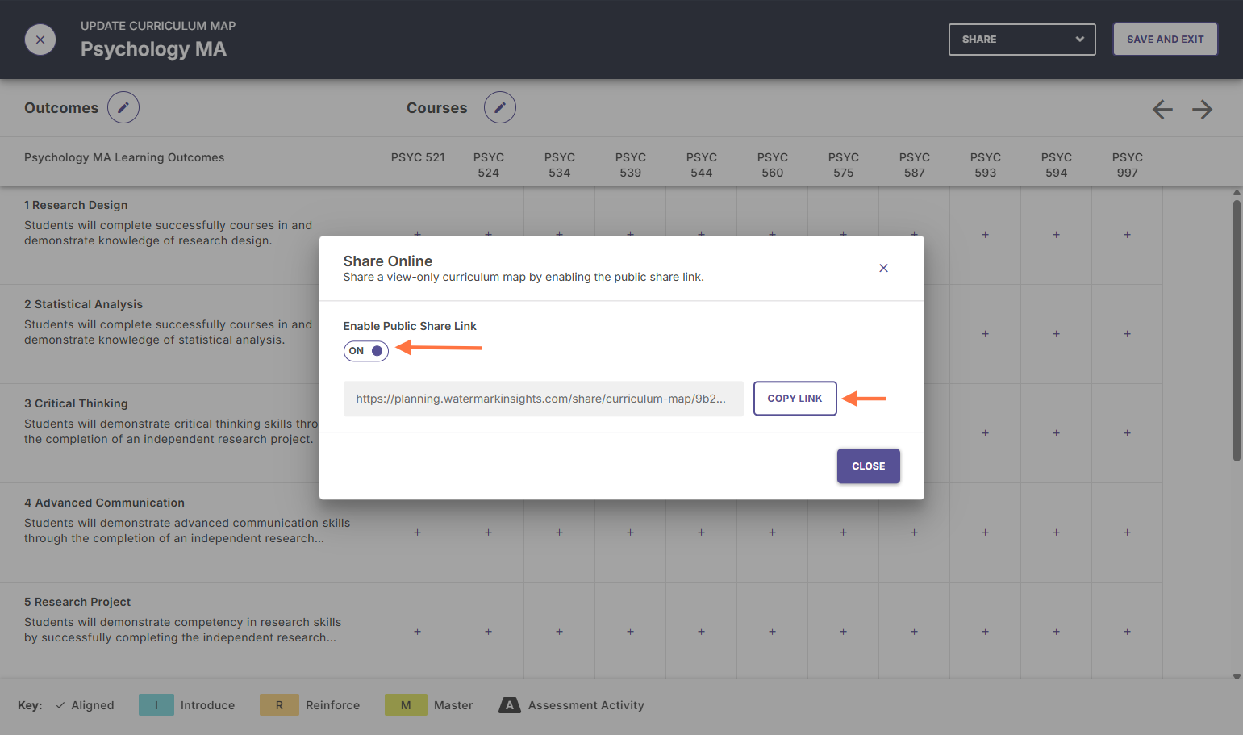Close the Update Curriculum Map editor
Image resolution: width=1243 pixels, height=735 pixels.
pyautogui.click(x=40, y=40)
